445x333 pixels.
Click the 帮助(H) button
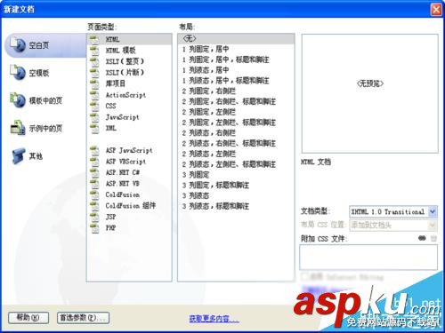pyautogui.click(x=28, y=318)
